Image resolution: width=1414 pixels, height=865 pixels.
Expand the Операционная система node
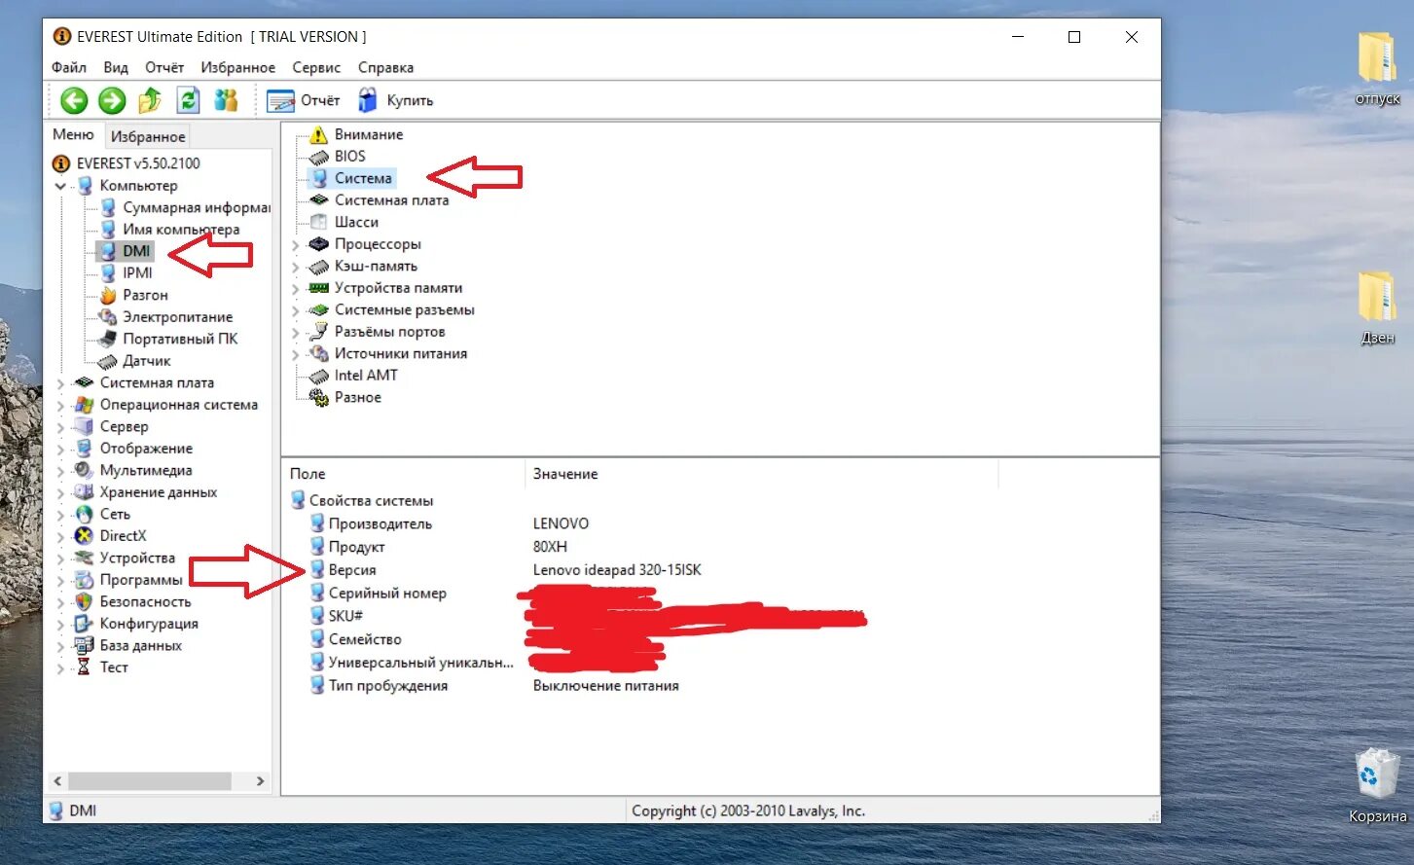click(60, 405)
